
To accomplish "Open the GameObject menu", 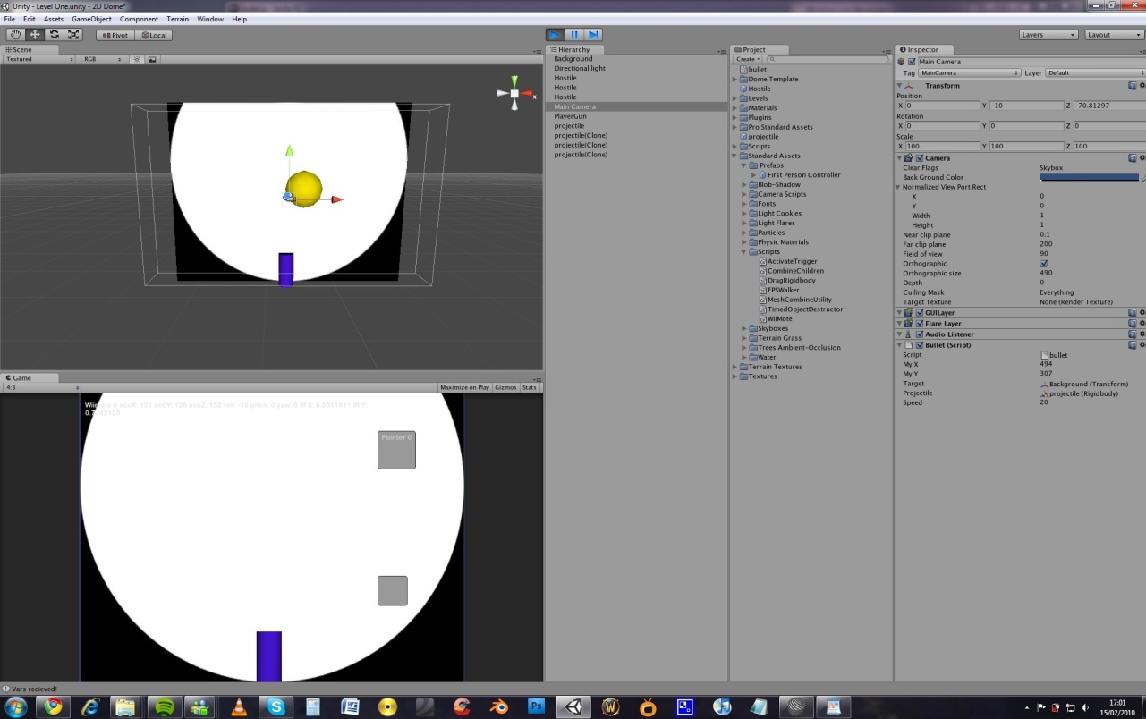I will point(91,18).
